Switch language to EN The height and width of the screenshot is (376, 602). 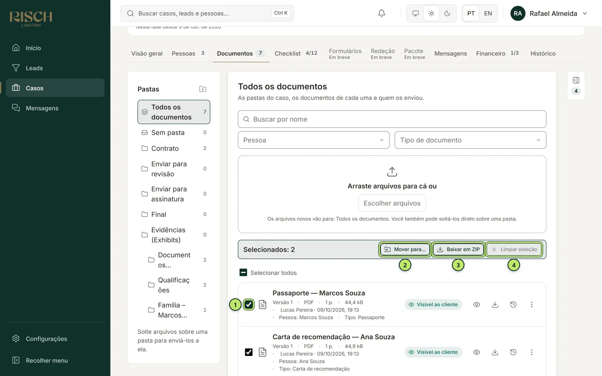(x=488, y=13)
